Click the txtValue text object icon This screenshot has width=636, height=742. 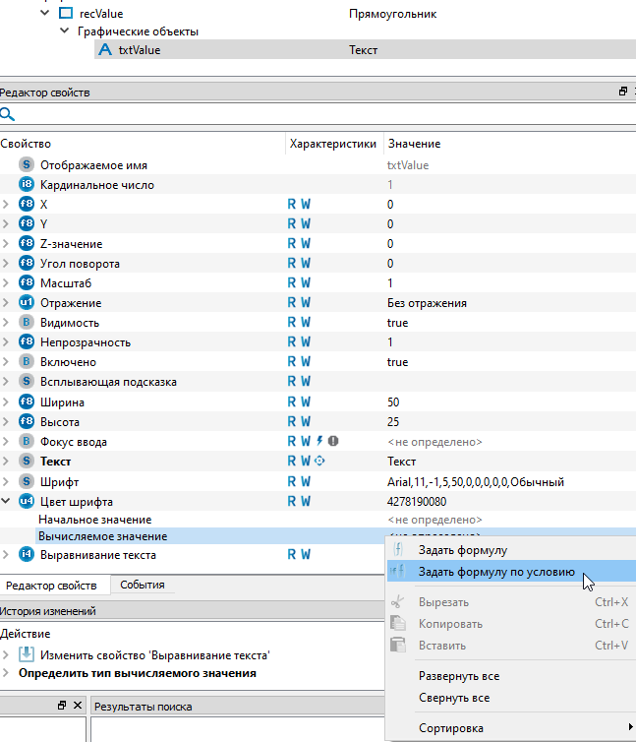point(106,50)
